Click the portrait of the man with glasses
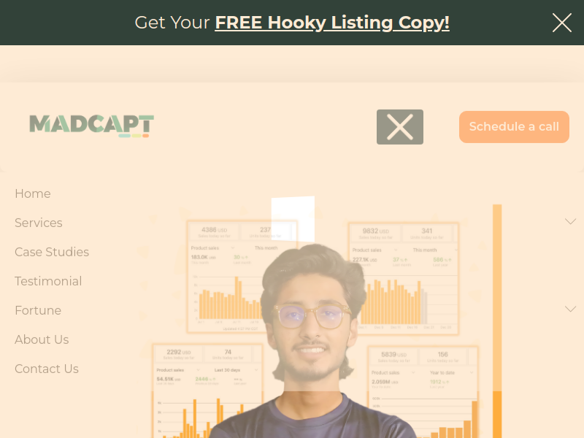 point(313,341)
